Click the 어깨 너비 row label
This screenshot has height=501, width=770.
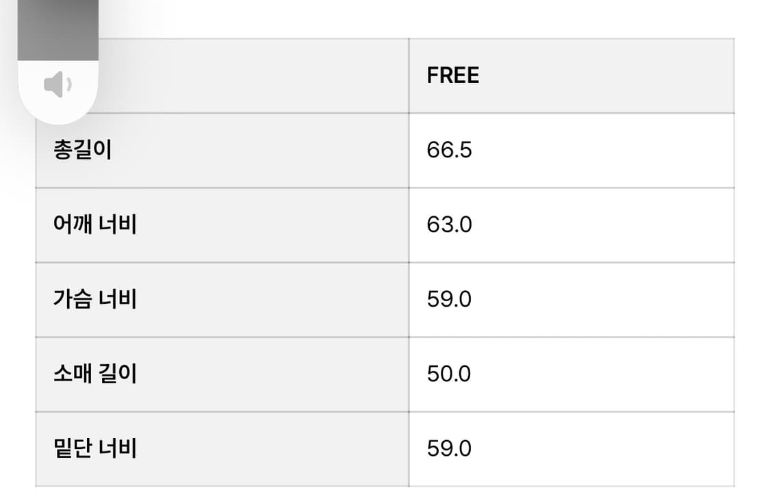(94, 224)
